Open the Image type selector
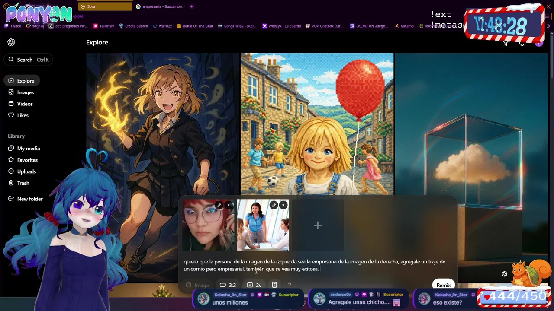Image resolution: width=554 pixels, height=311 pixels. [x=197, y=285]
